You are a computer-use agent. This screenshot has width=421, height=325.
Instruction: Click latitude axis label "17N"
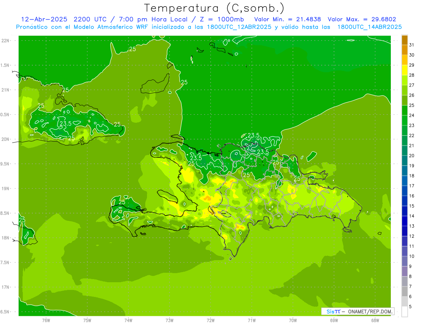click(x=5, y=287)
